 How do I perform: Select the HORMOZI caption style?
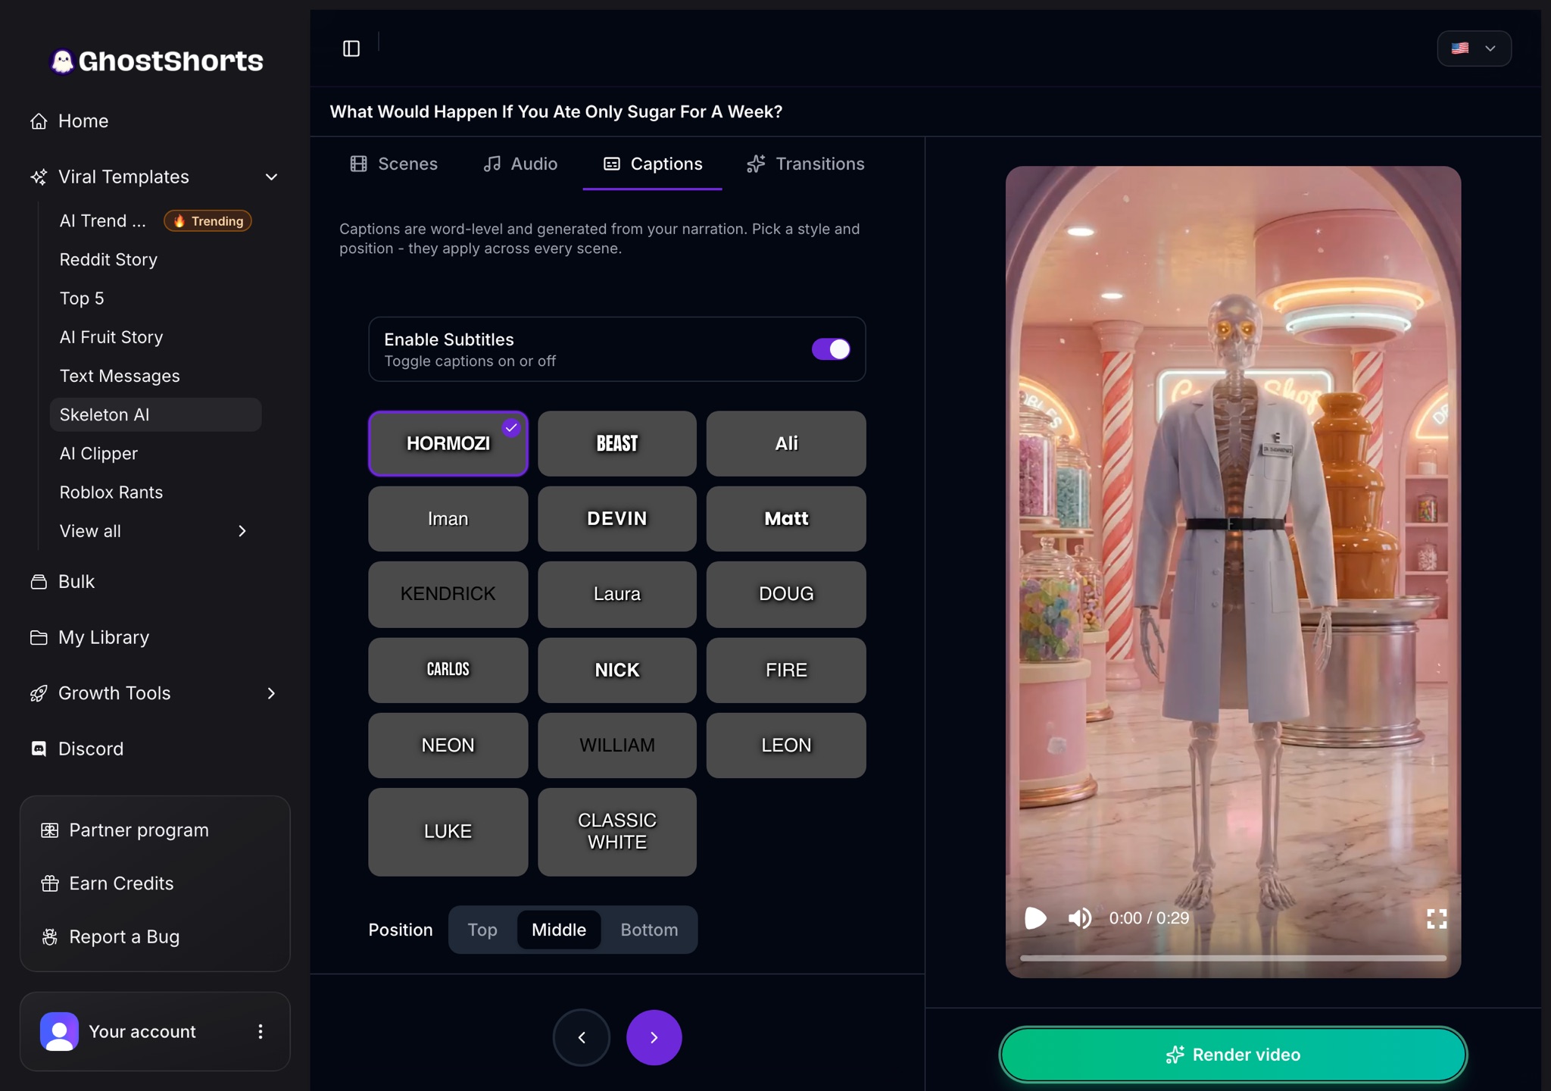click(x=448, y=444)
